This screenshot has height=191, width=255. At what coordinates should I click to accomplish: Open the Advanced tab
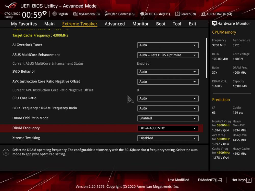tap(115, 24)
